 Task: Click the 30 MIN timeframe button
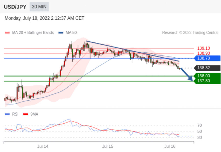coord(39,7)
